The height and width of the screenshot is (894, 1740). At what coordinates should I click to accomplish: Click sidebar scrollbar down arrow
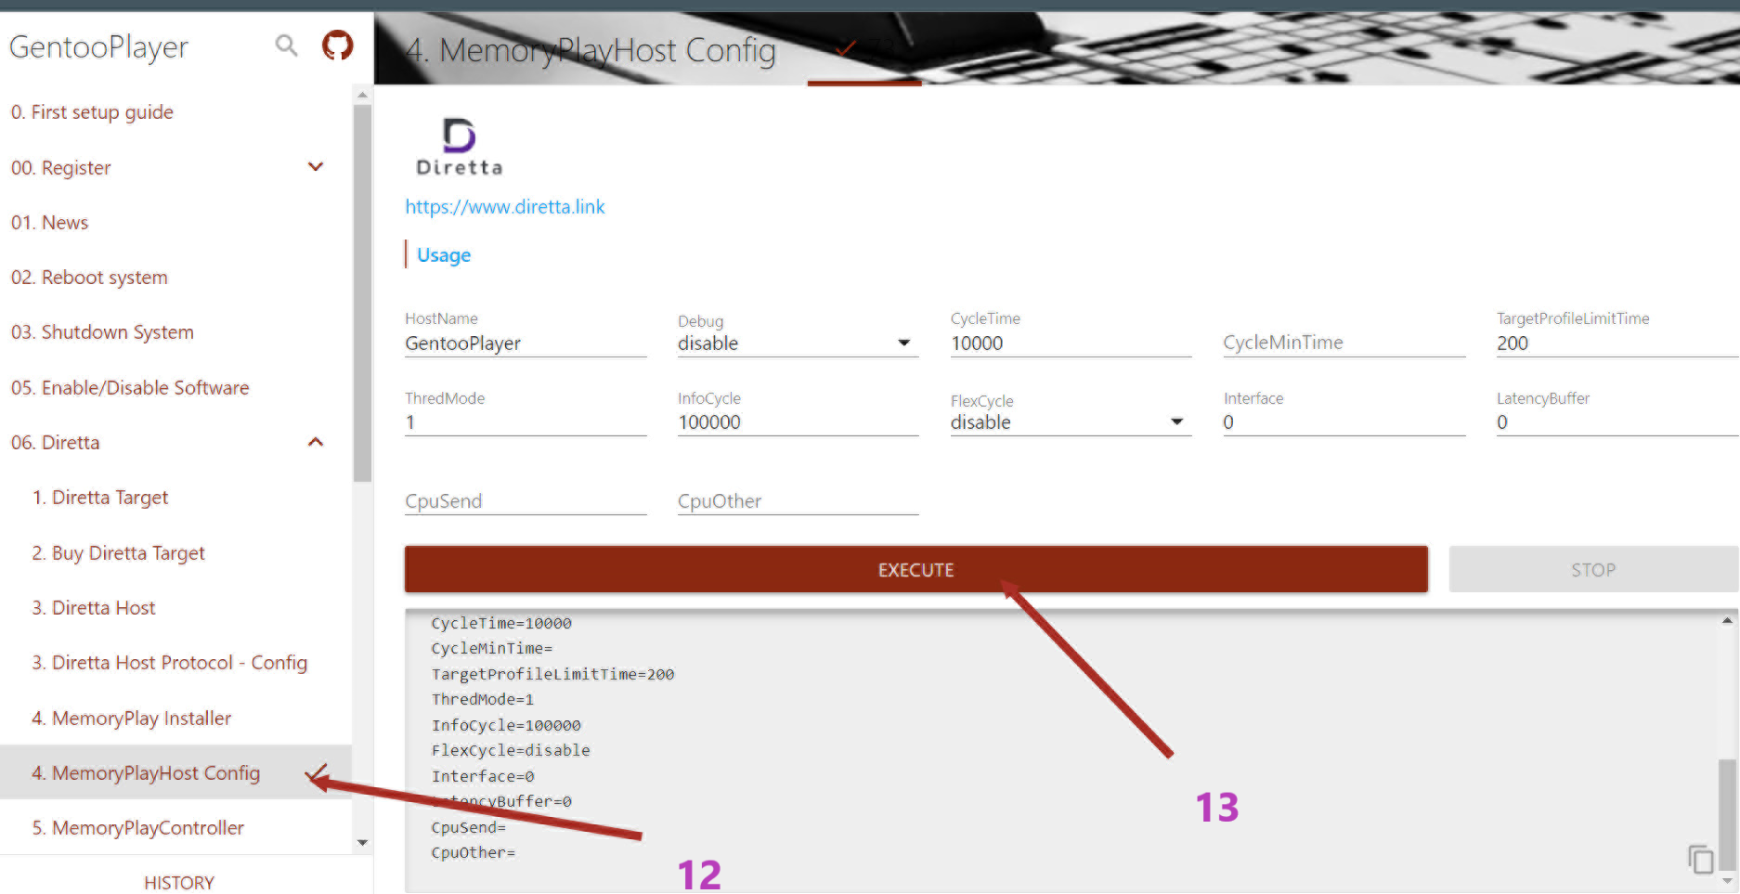(x=362, y=843)
